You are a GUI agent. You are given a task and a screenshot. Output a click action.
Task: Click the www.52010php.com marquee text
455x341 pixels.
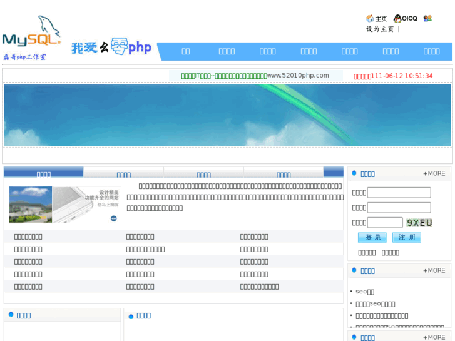coord(298,76)
